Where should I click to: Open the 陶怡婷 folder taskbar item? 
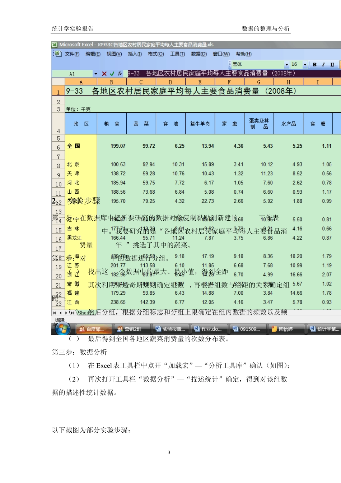tap(286, 329)
